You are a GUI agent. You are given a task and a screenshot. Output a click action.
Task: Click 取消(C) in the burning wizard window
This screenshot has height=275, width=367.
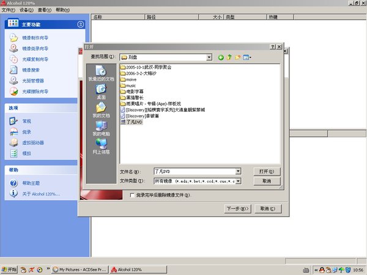click(268, 208)
